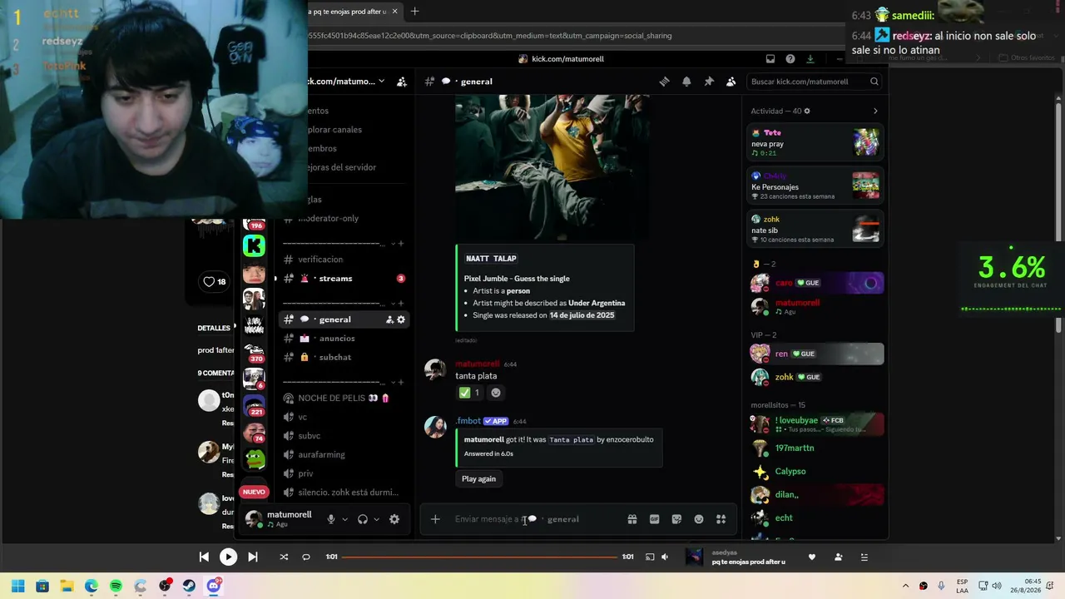Join the vc voice channel
The height and width of the screenshot is (599, 1065).
coord(344,417)
